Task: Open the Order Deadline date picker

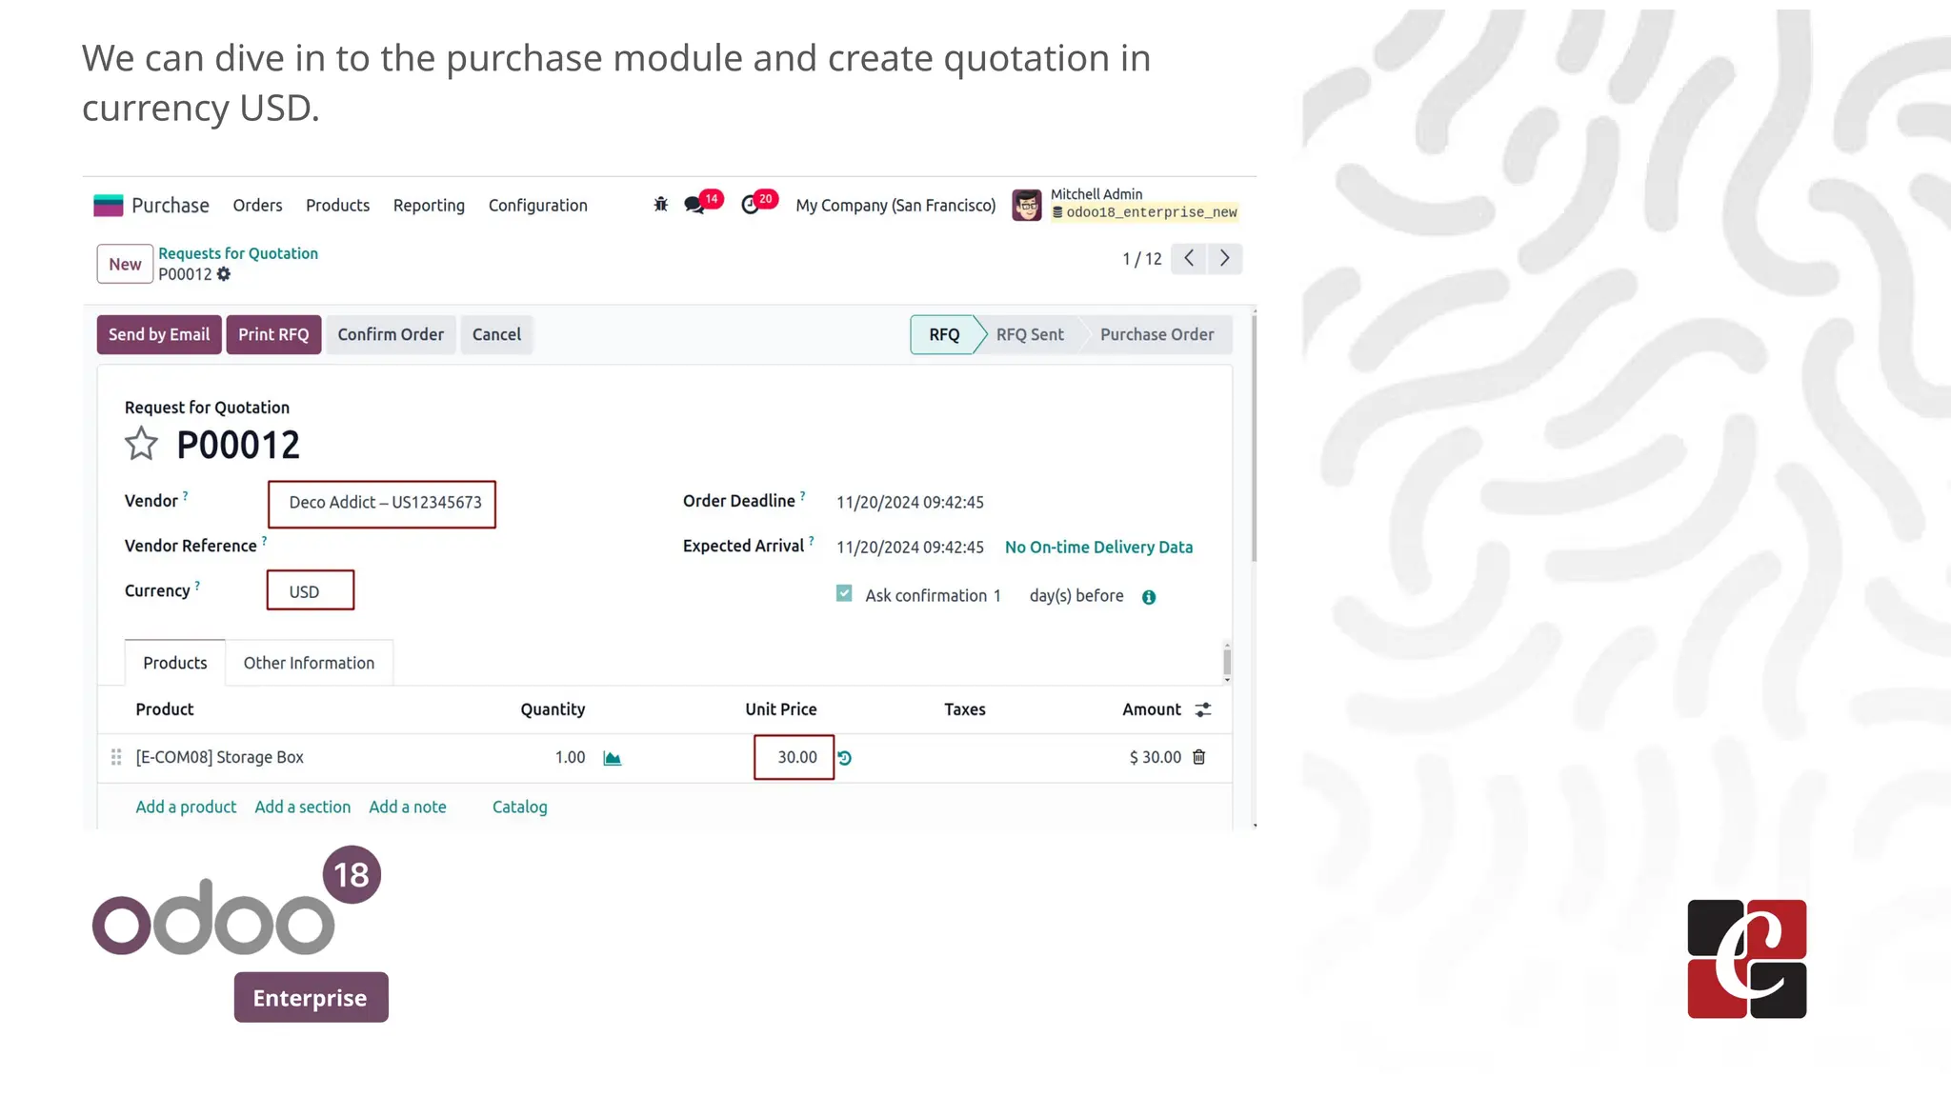Action: click(x=911, y=503)
